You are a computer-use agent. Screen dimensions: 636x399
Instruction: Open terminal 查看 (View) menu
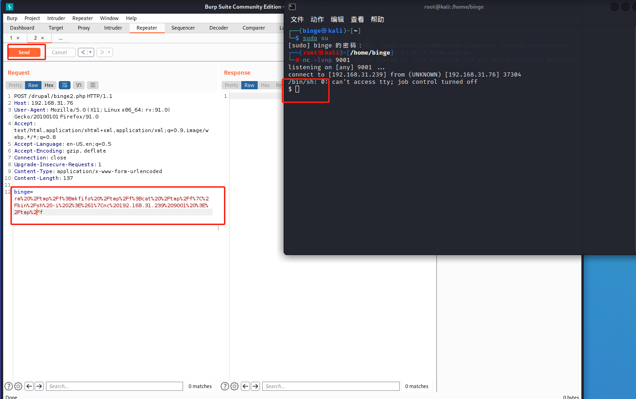[357, 19]
